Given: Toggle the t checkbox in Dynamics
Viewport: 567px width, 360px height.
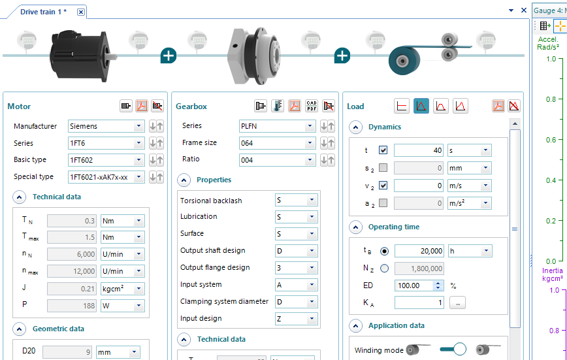Looking at the screenshot, I should coord(383,150).
